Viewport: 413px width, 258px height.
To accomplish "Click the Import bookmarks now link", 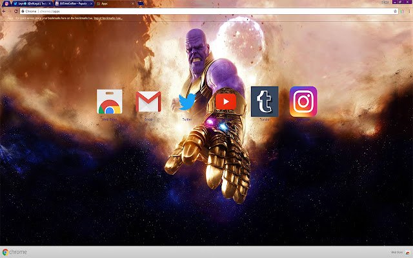I will click(108, 18).
